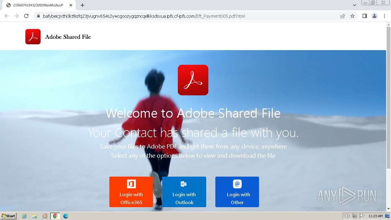This screenshot has width=391, height=220.
Task: Click the scrollbar down arrow
Action: pyautogui.click(x=389, y=209)
